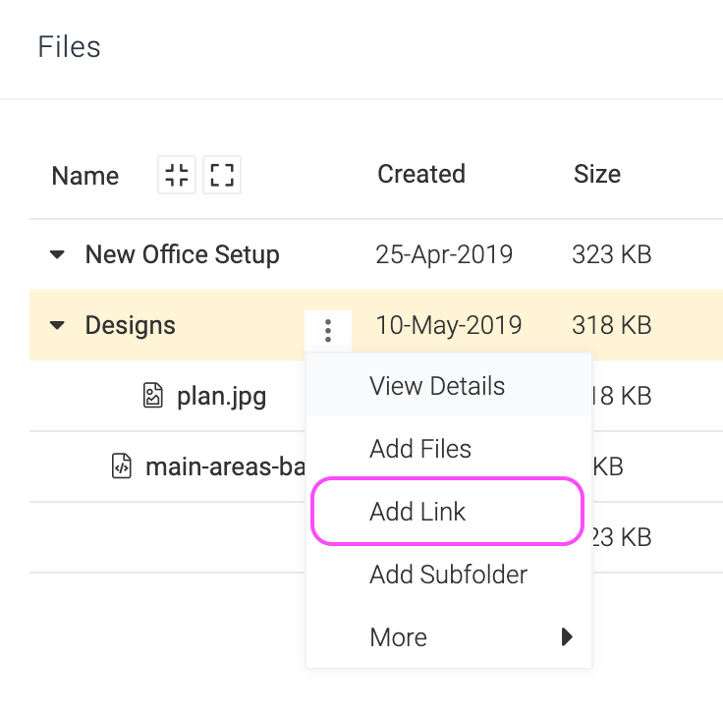This screenshot has height=713, width=723.
Task: Select the Designs folder name
Action: click(x=130, y=325)
